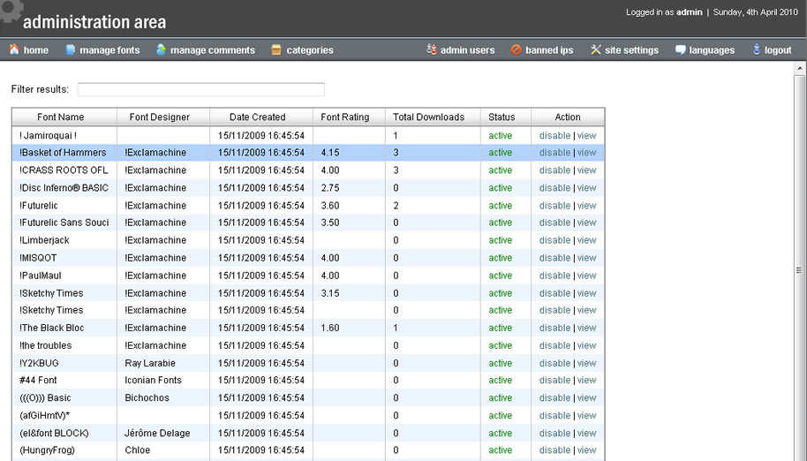Select the 1.60 font rating cell
Viewport: 807px width, 461px height.
(349, 328)
